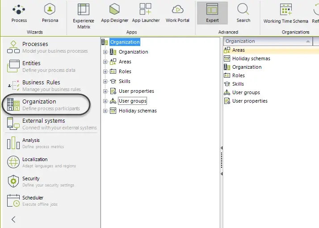This screenshot has height=228, width=319.
Task: Expand the User groups tree node
Action: [x=105, y=101]
